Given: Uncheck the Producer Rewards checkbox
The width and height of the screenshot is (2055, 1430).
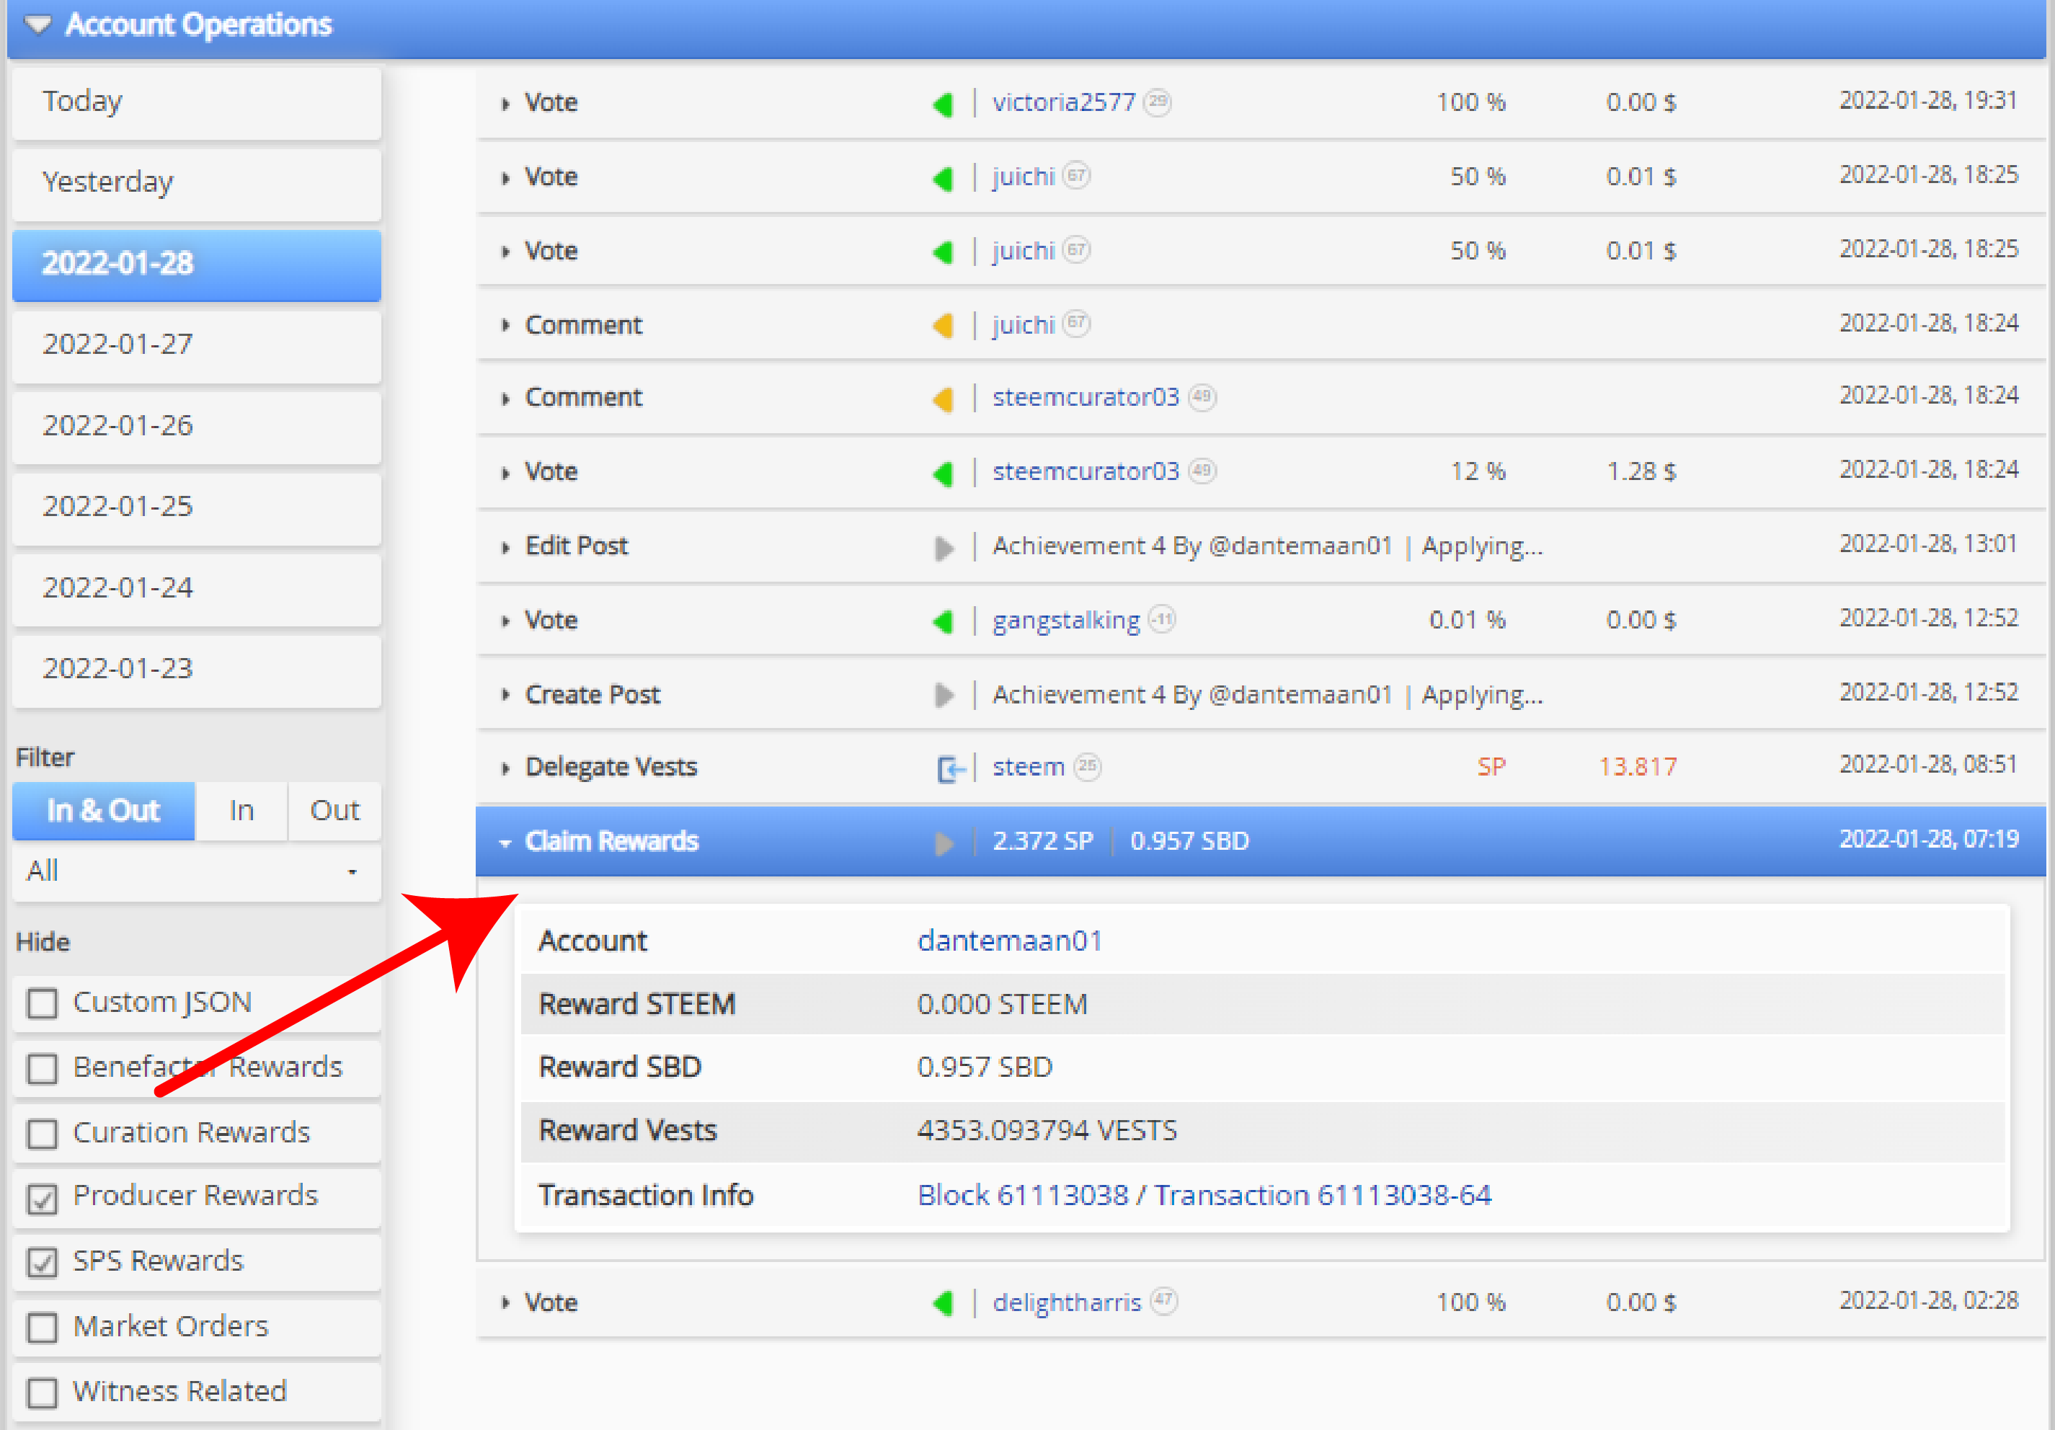Looking at the screenshot, I should [42, 1199].
